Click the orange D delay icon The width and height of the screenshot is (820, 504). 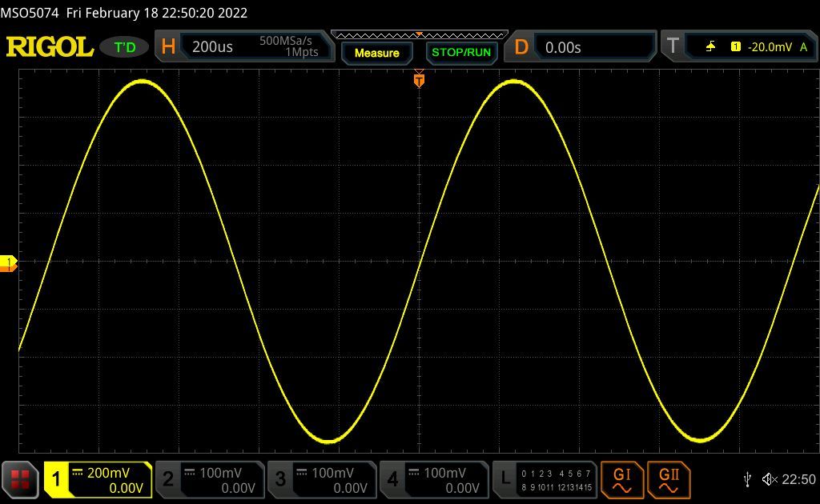[x=521, y=47]
